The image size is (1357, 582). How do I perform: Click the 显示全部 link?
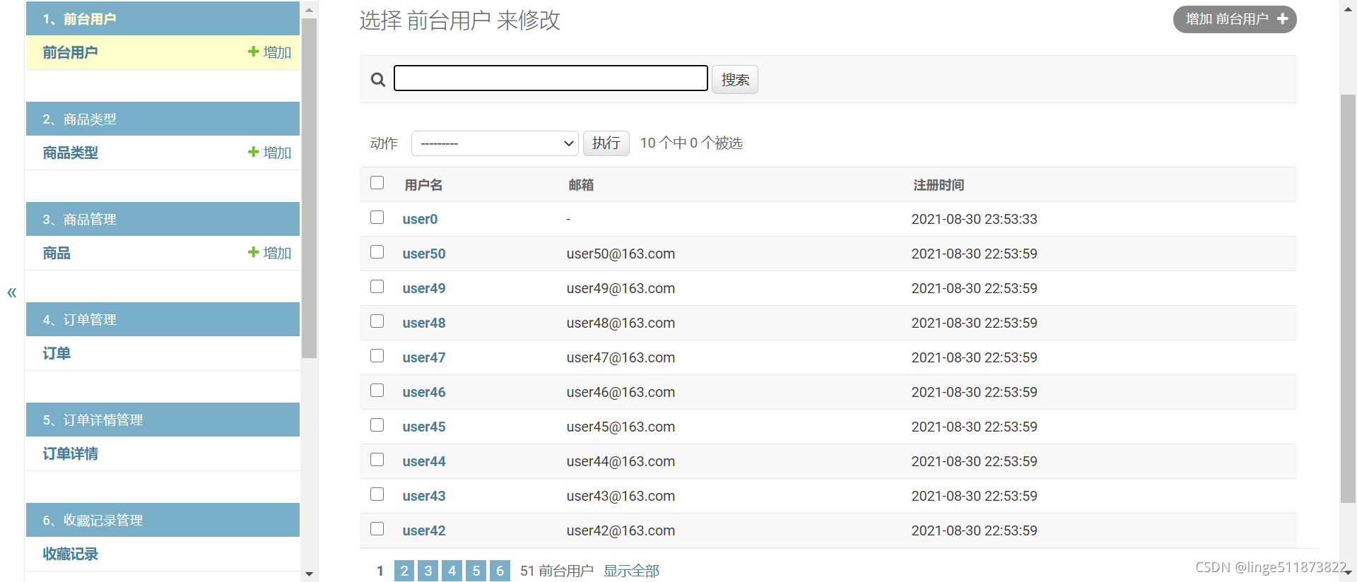pyautogui.click(x=631, y=571)
